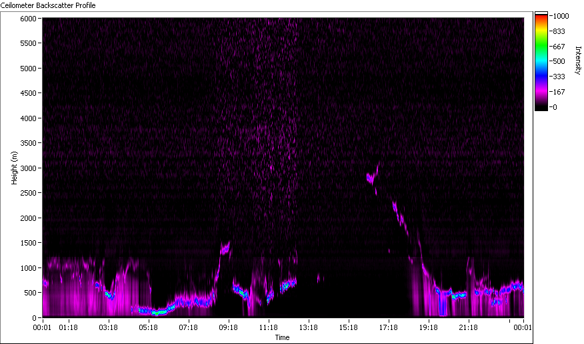The width and height of the screenshot is (584, 344).
Task: Click the Height (m) axis title
Action: point(14,168)
